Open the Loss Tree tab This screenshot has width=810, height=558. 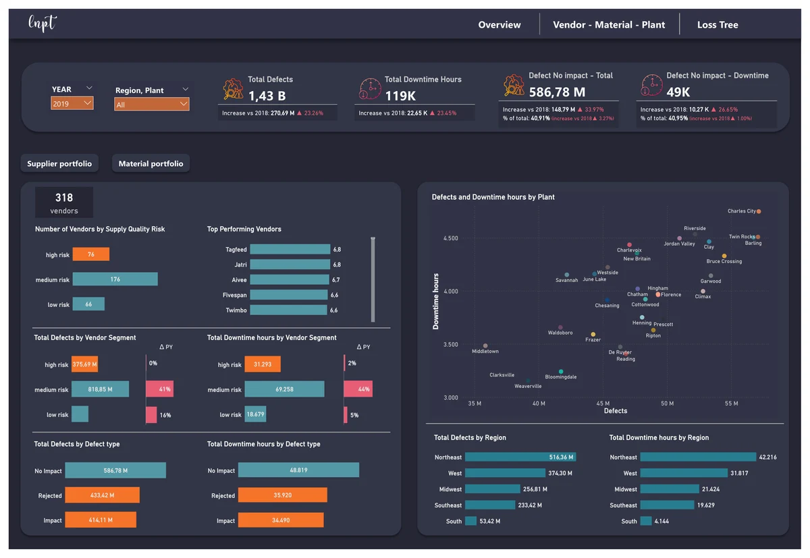(x=718, y=25)
